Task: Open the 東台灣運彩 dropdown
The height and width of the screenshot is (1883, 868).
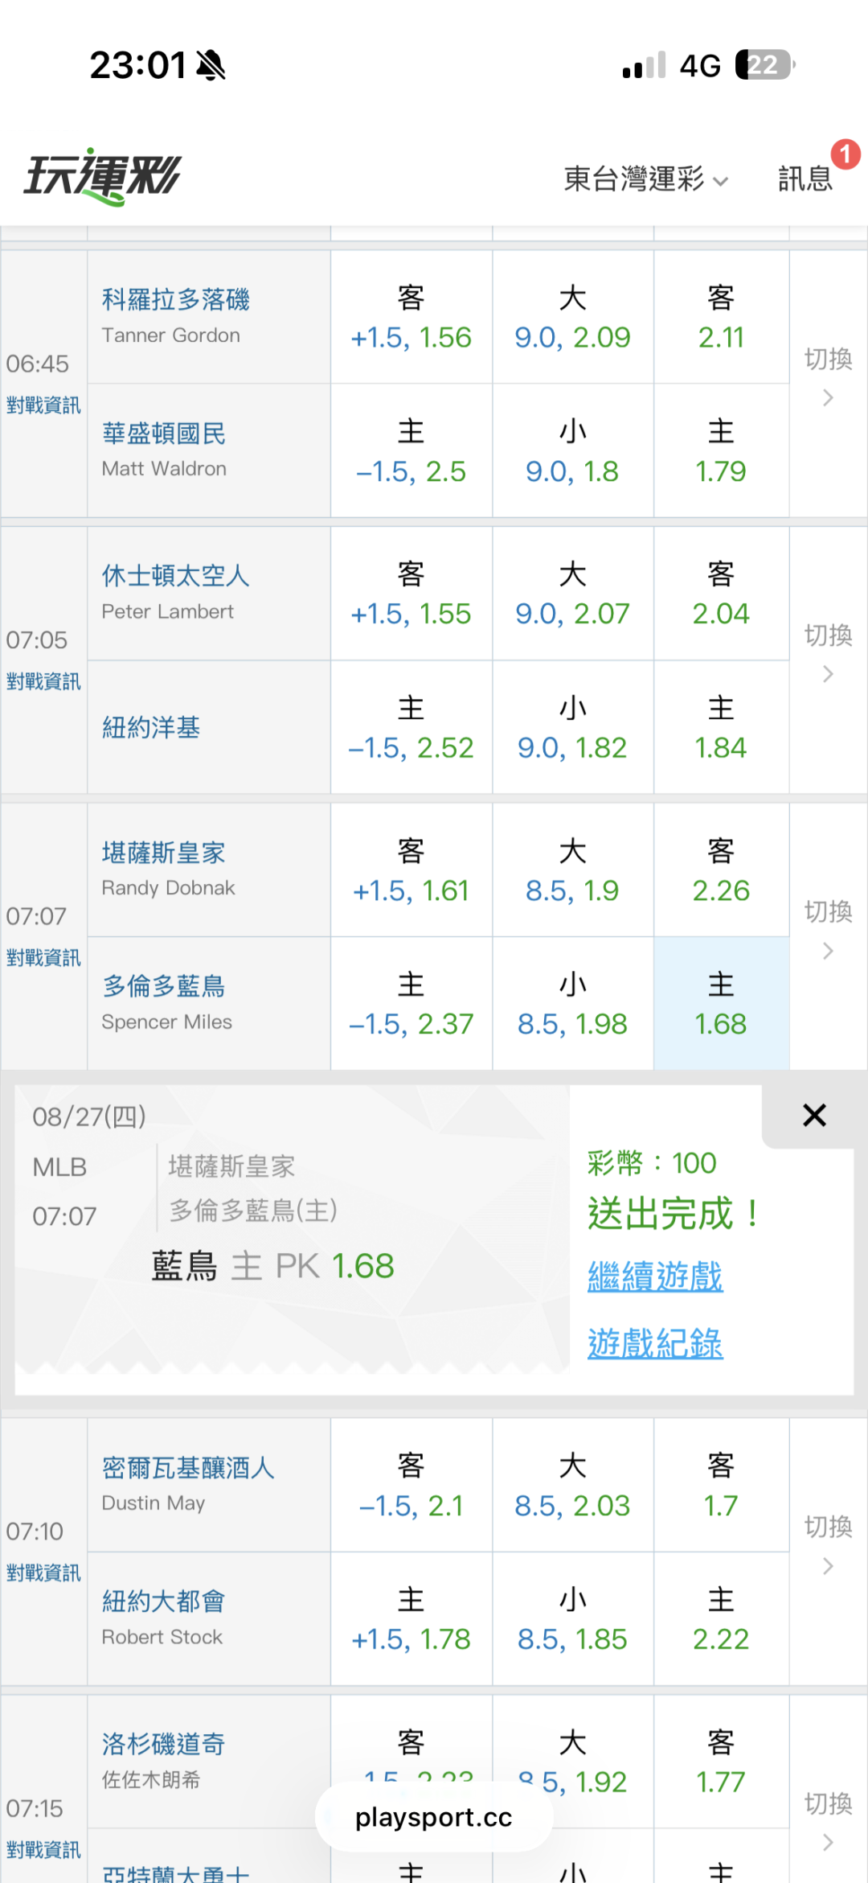Action: pyautogui.click(x=646, y=179)
